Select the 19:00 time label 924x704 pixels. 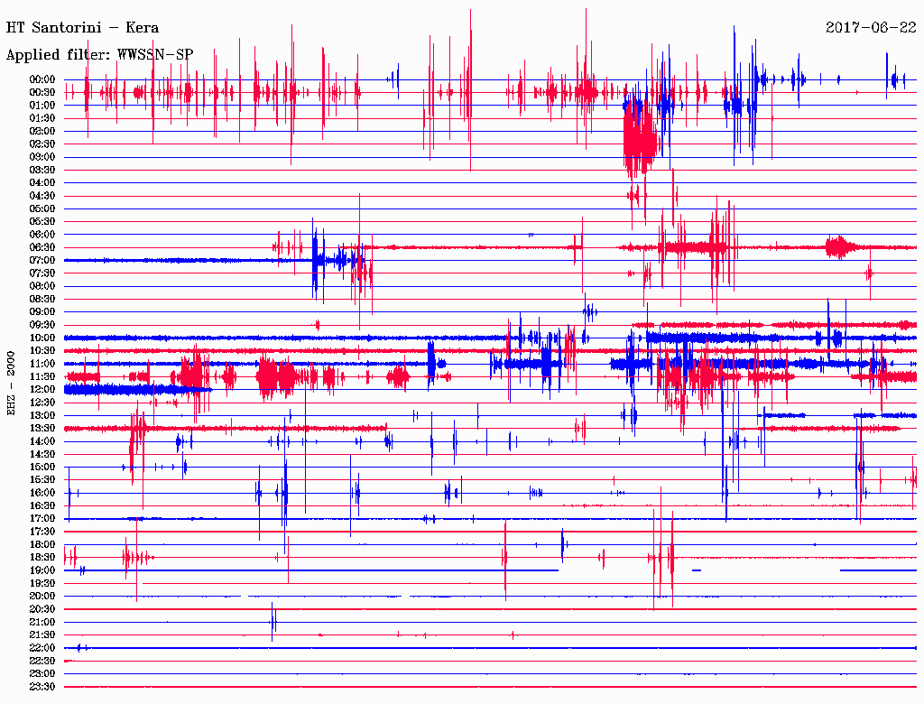coord(42,570)
